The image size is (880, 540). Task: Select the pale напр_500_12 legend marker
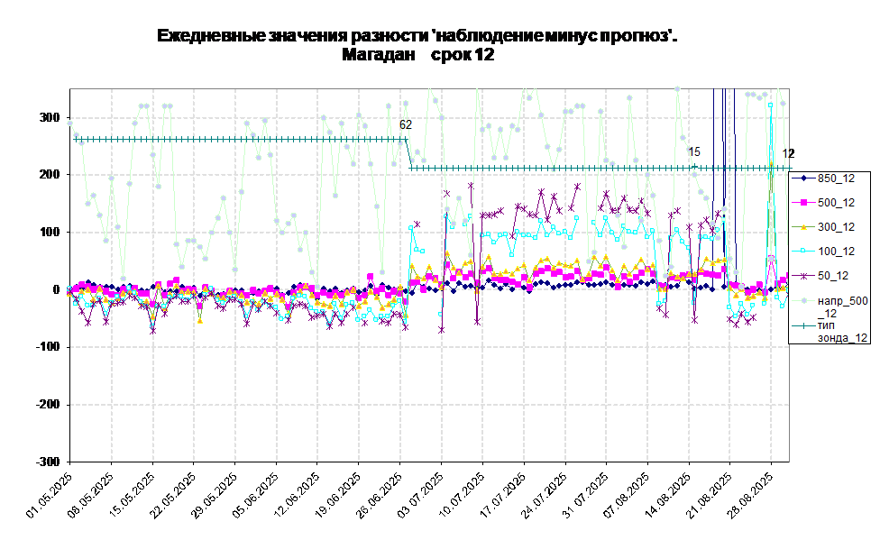(802, 300)
